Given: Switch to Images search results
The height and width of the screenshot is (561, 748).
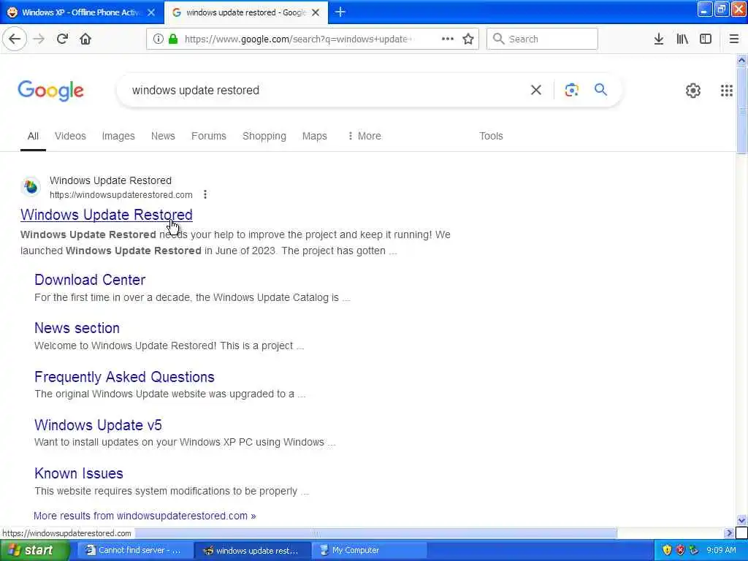Looking at the screenshot, I should tap(118, 136).
